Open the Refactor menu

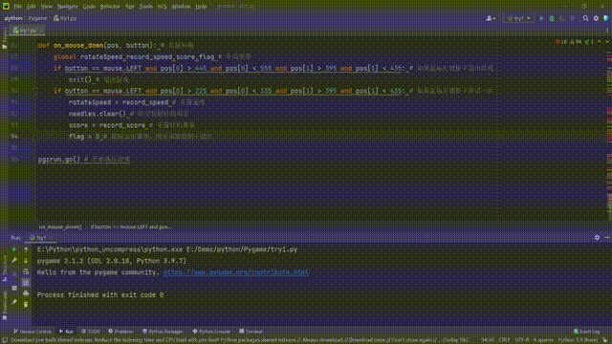point(110,7)
